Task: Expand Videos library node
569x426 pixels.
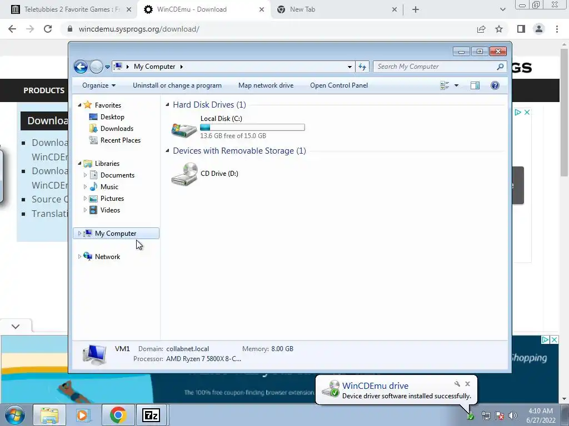Action: click(x=85, y=210)
